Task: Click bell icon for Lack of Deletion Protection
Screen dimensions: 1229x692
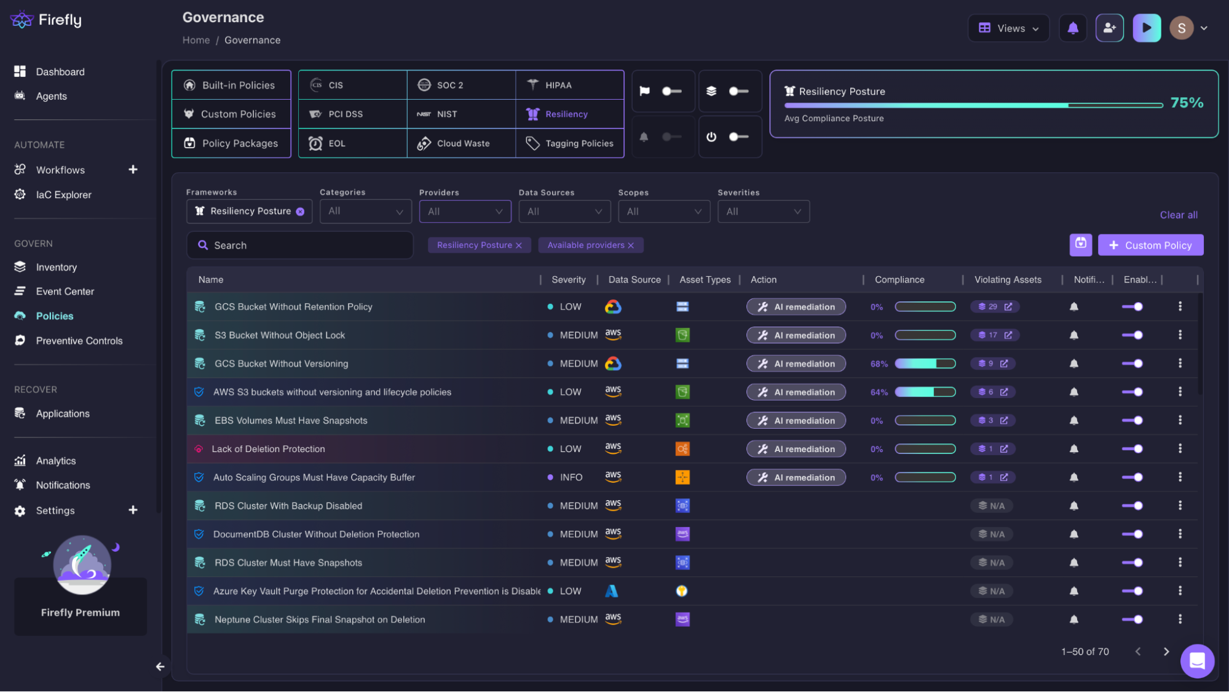Action: (x=1073, y=449)
